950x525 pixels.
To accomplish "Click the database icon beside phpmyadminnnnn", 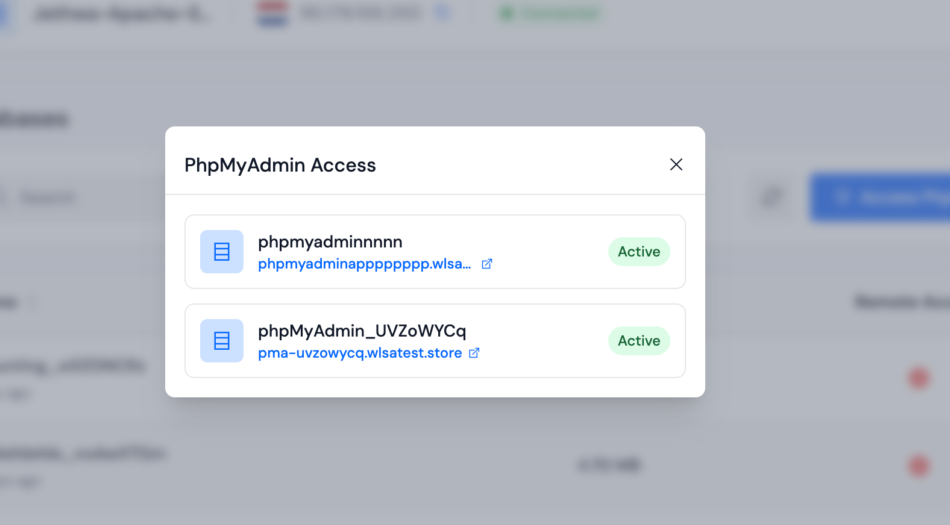I will pos(221,252).
